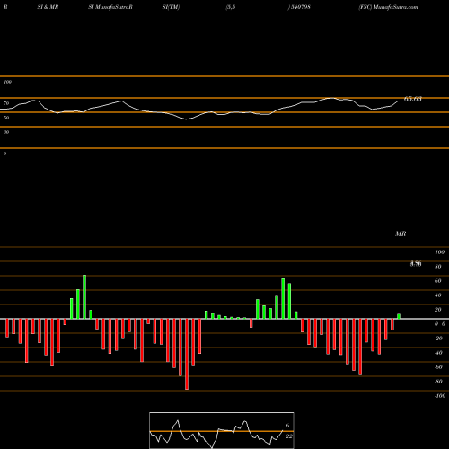Click the '(FSC) MunafaSutra.com' header text
The image size is (449, 449).
388,7
